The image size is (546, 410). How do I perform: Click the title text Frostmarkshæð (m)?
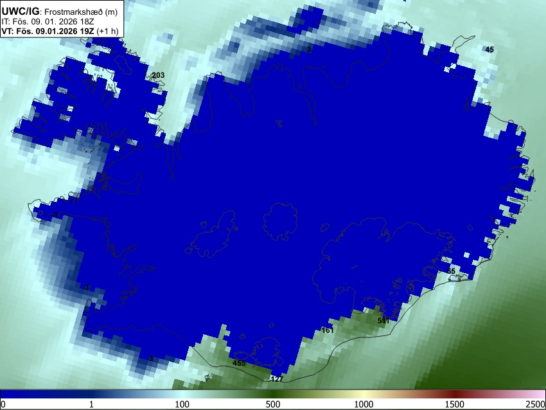tap(81, 12)
